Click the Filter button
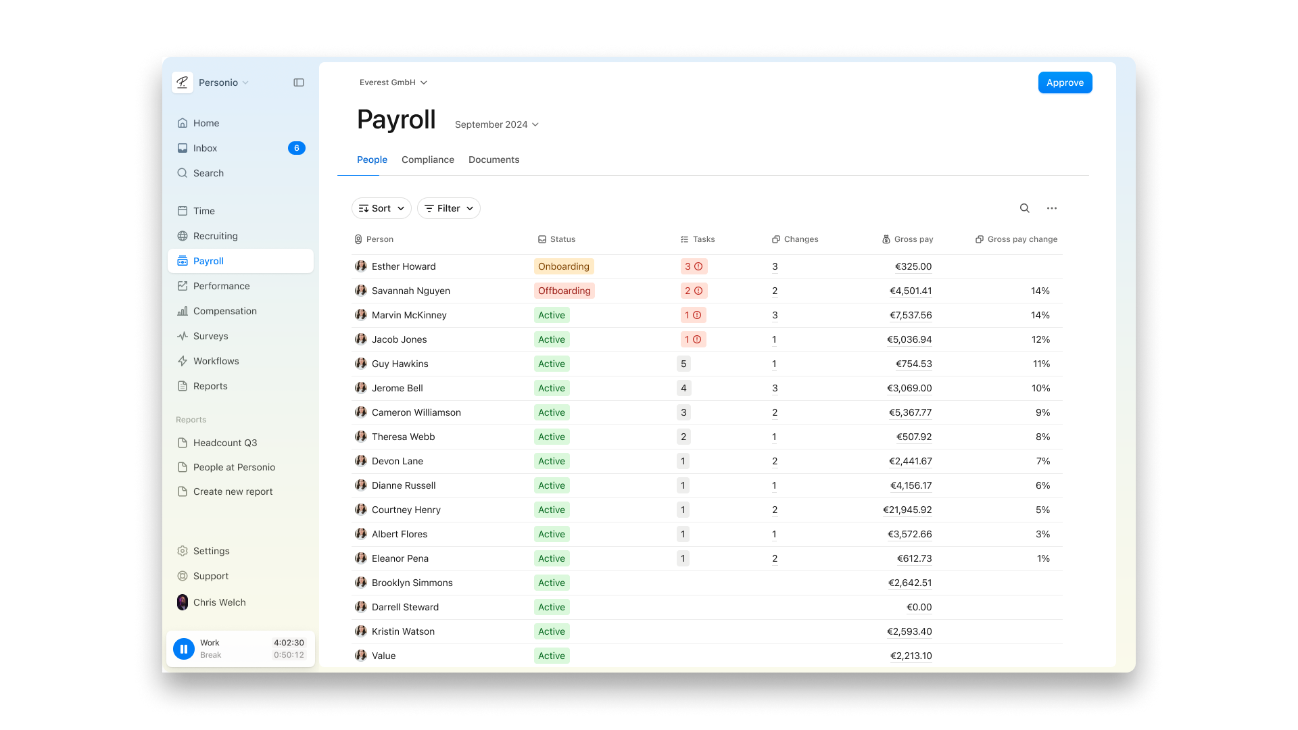 [448, 208]
